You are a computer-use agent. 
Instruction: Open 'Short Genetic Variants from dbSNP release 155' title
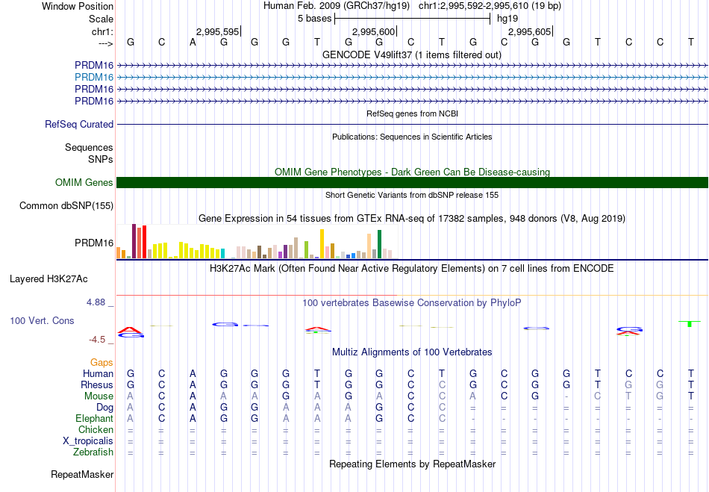click(x=412, y=195)
